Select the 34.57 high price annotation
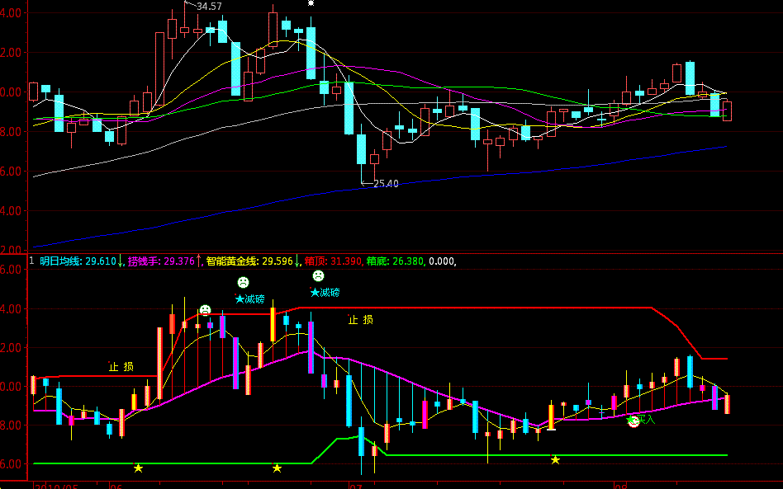783x489 pixels. [x=209, y=7]
